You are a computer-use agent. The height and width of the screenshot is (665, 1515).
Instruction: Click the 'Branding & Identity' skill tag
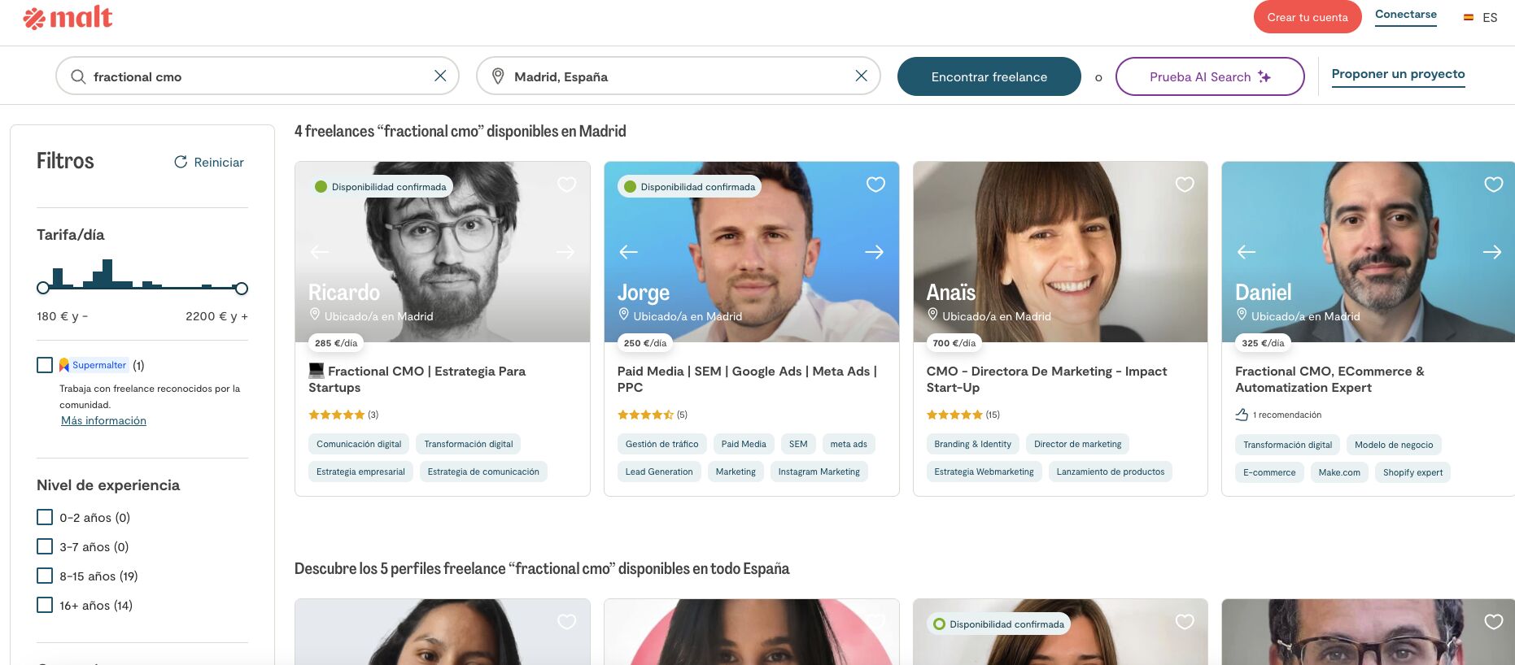pos(972,444)
